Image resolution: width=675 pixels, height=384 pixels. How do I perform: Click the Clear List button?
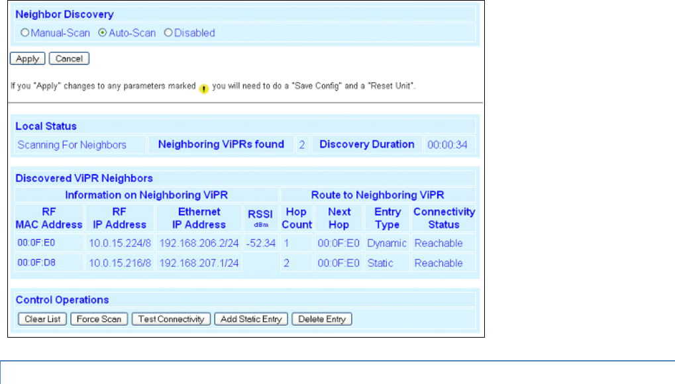42,319
